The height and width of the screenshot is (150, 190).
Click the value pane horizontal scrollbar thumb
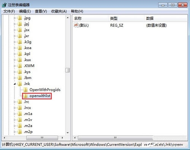click(115, 138)
